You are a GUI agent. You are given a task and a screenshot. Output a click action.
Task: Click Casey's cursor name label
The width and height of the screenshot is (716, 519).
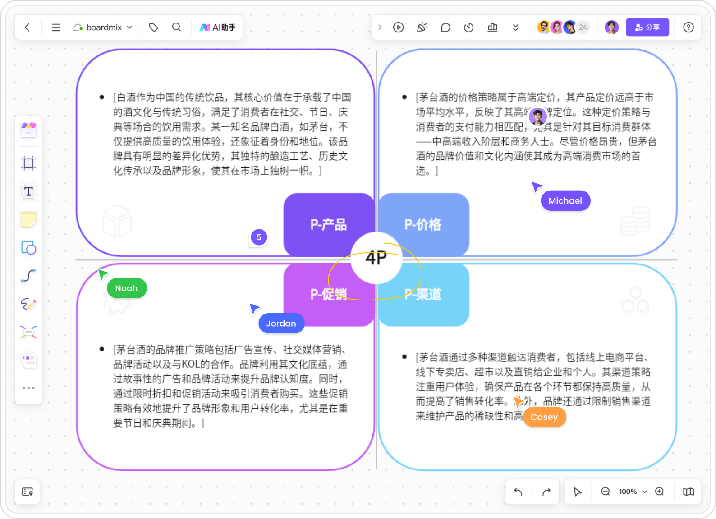[544, 417]
